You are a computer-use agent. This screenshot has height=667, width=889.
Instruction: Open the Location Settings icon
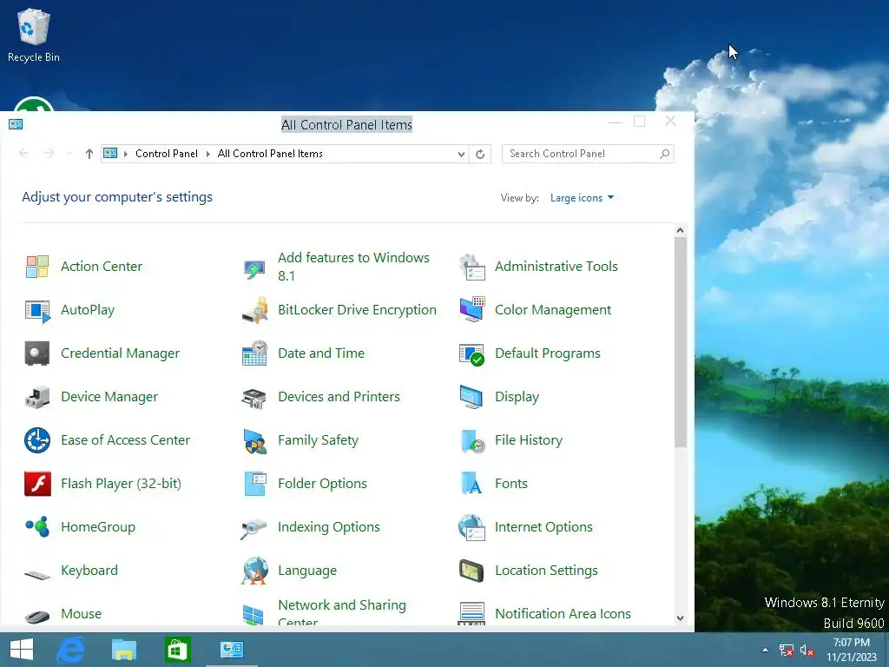[471, 571]
